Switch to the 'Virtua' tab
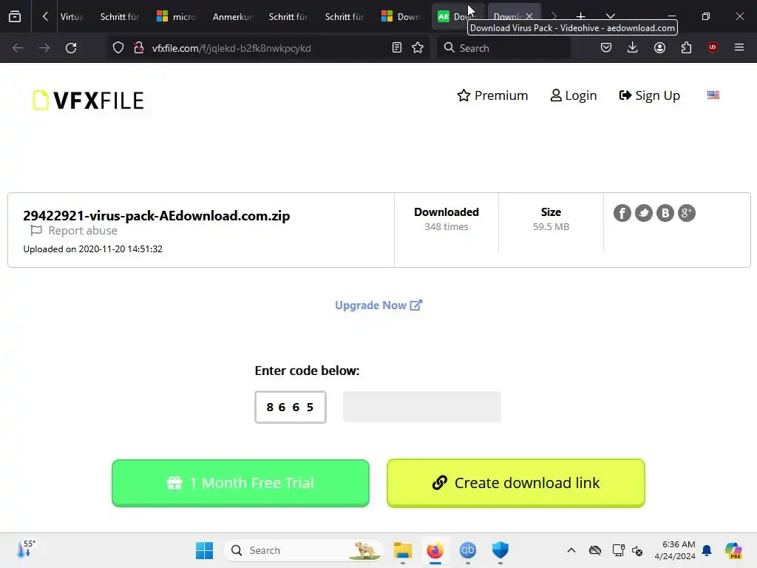Screen dimensions: 757x568 coord(72,16)
